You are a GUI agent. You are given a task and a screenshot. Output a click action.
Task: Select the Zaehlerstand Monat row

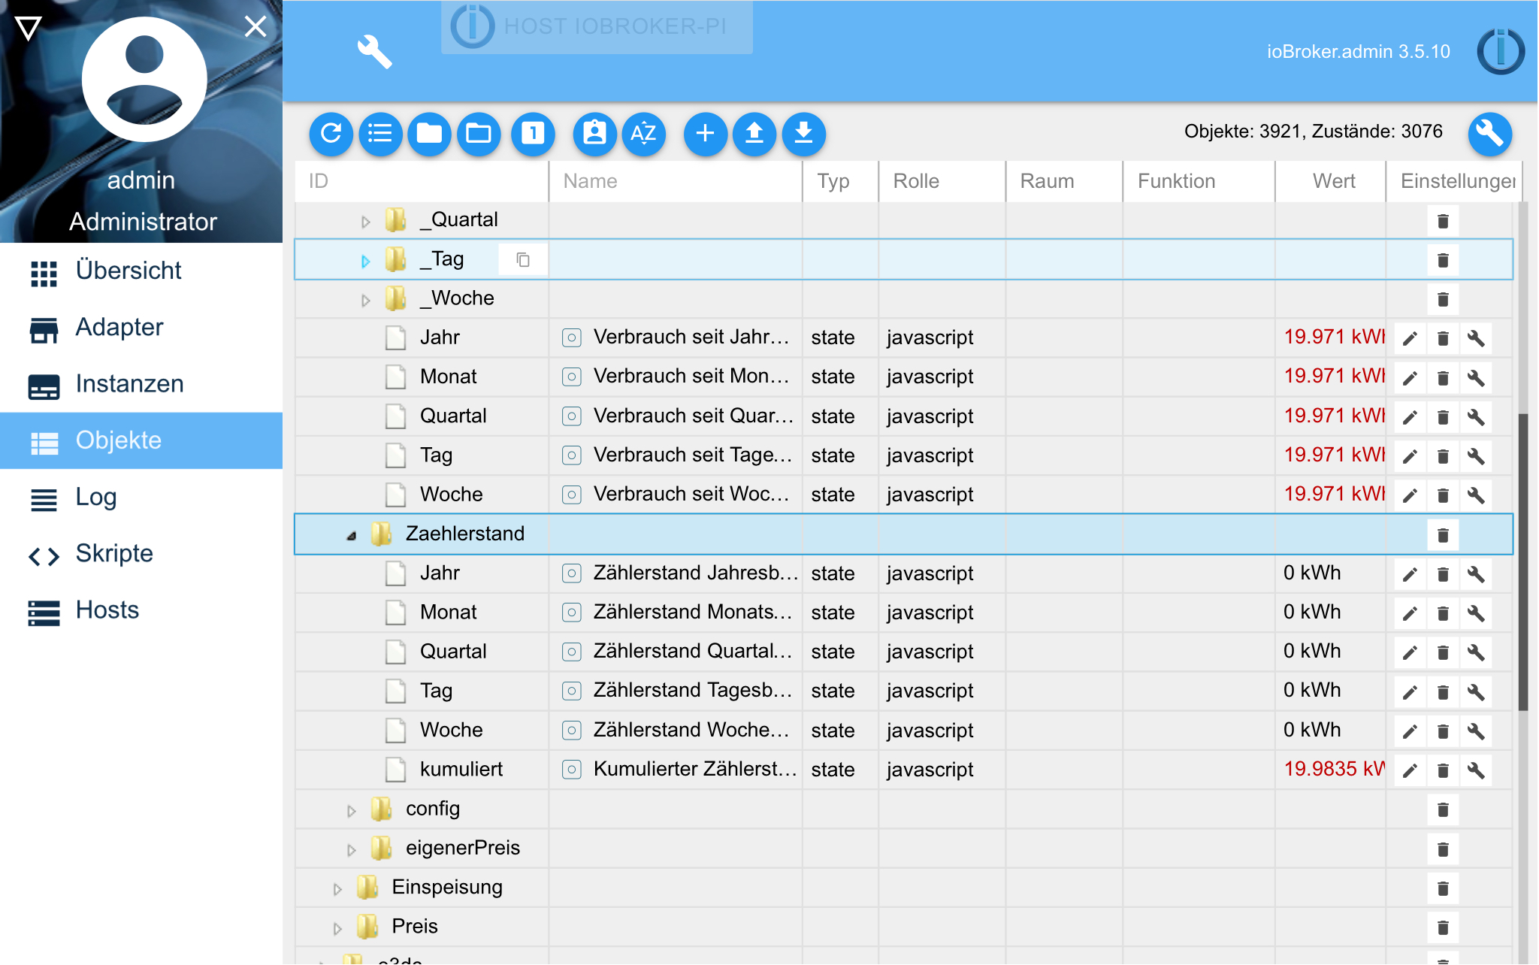click(x=903, y=613)
